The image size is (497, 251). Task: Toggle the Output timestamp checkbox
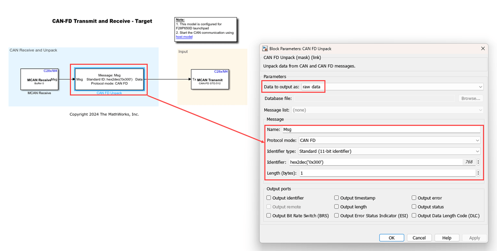point(337,198)
